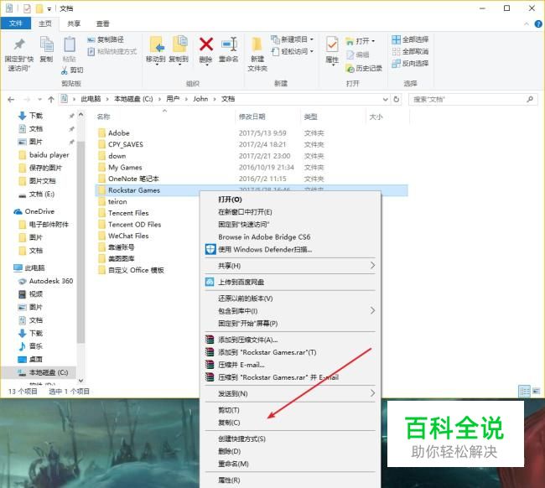
Task: Open the recent locations dropdown arrow
Action: [39, 100]
